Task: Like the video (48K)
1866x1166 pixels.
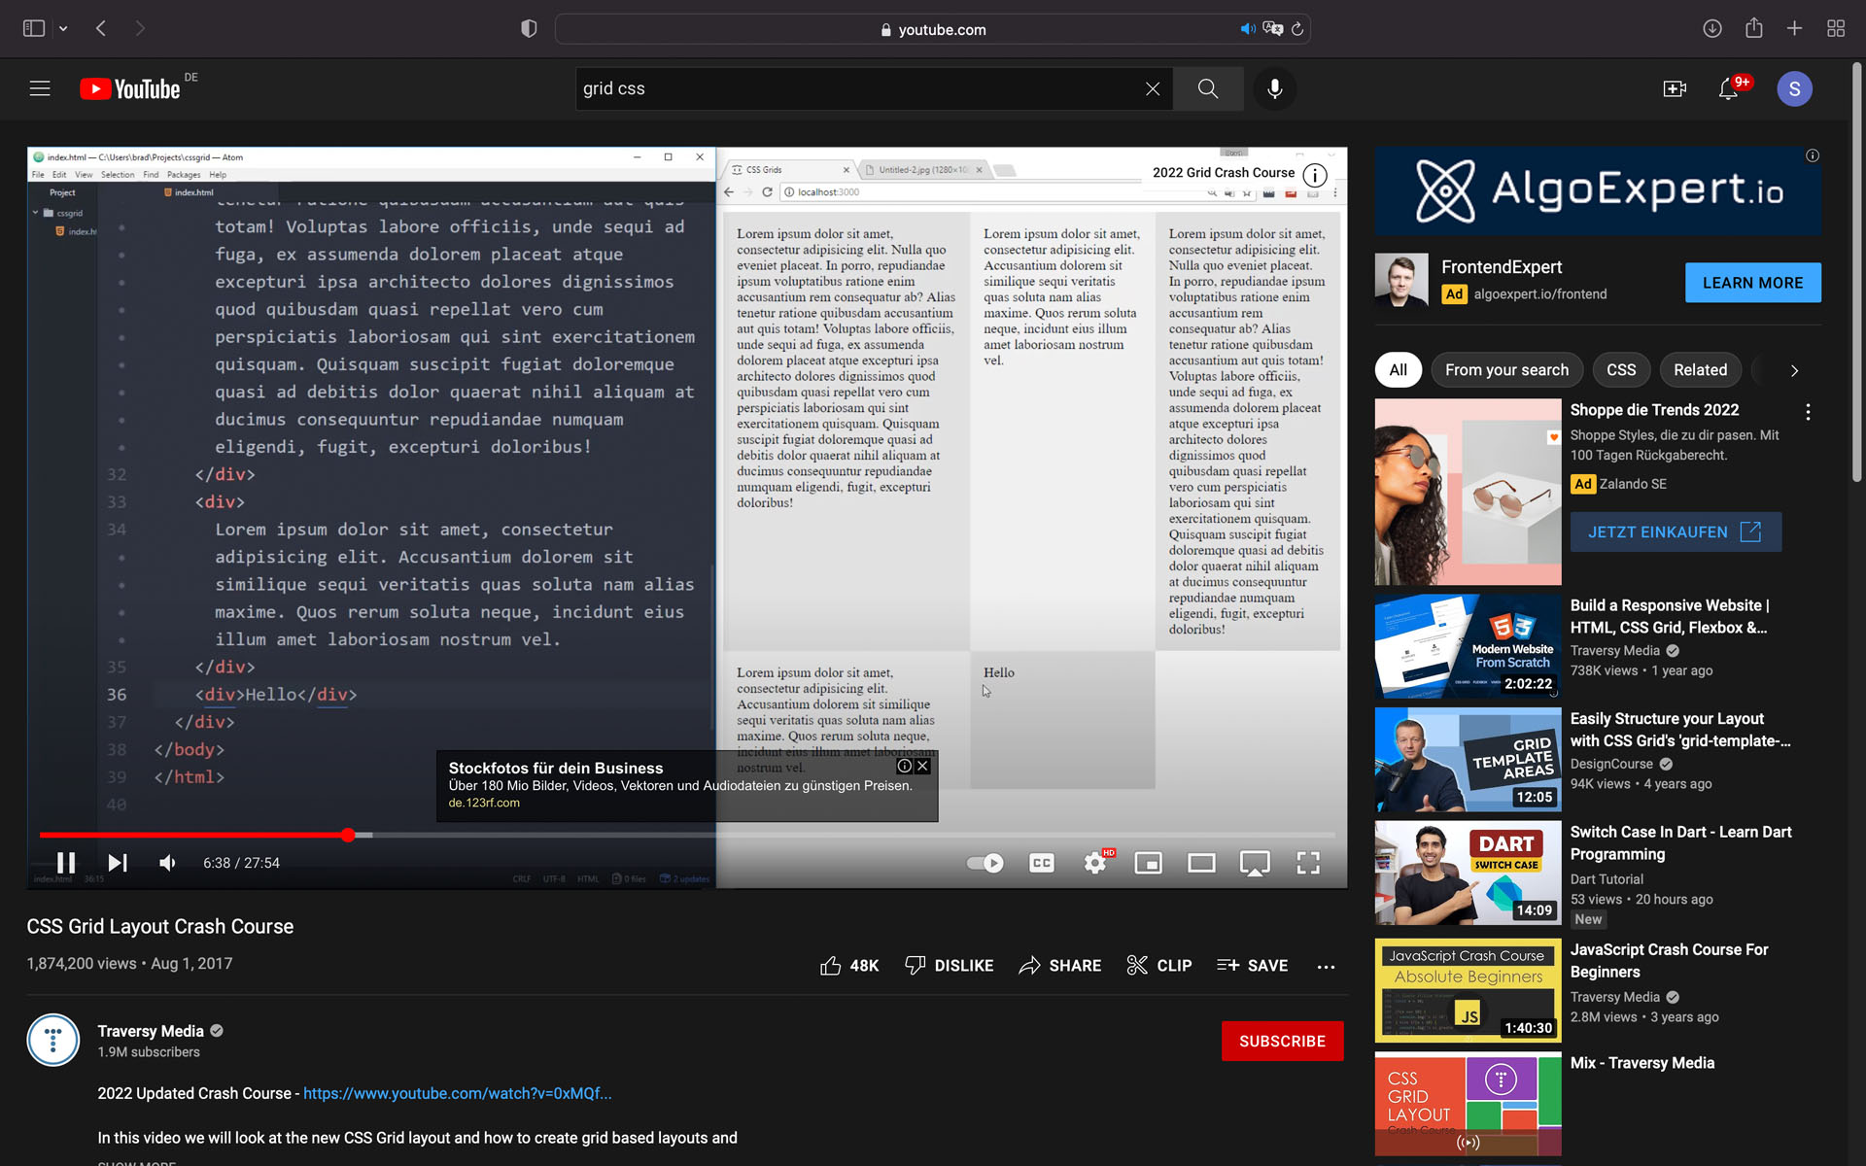Action: pos(848,965)
